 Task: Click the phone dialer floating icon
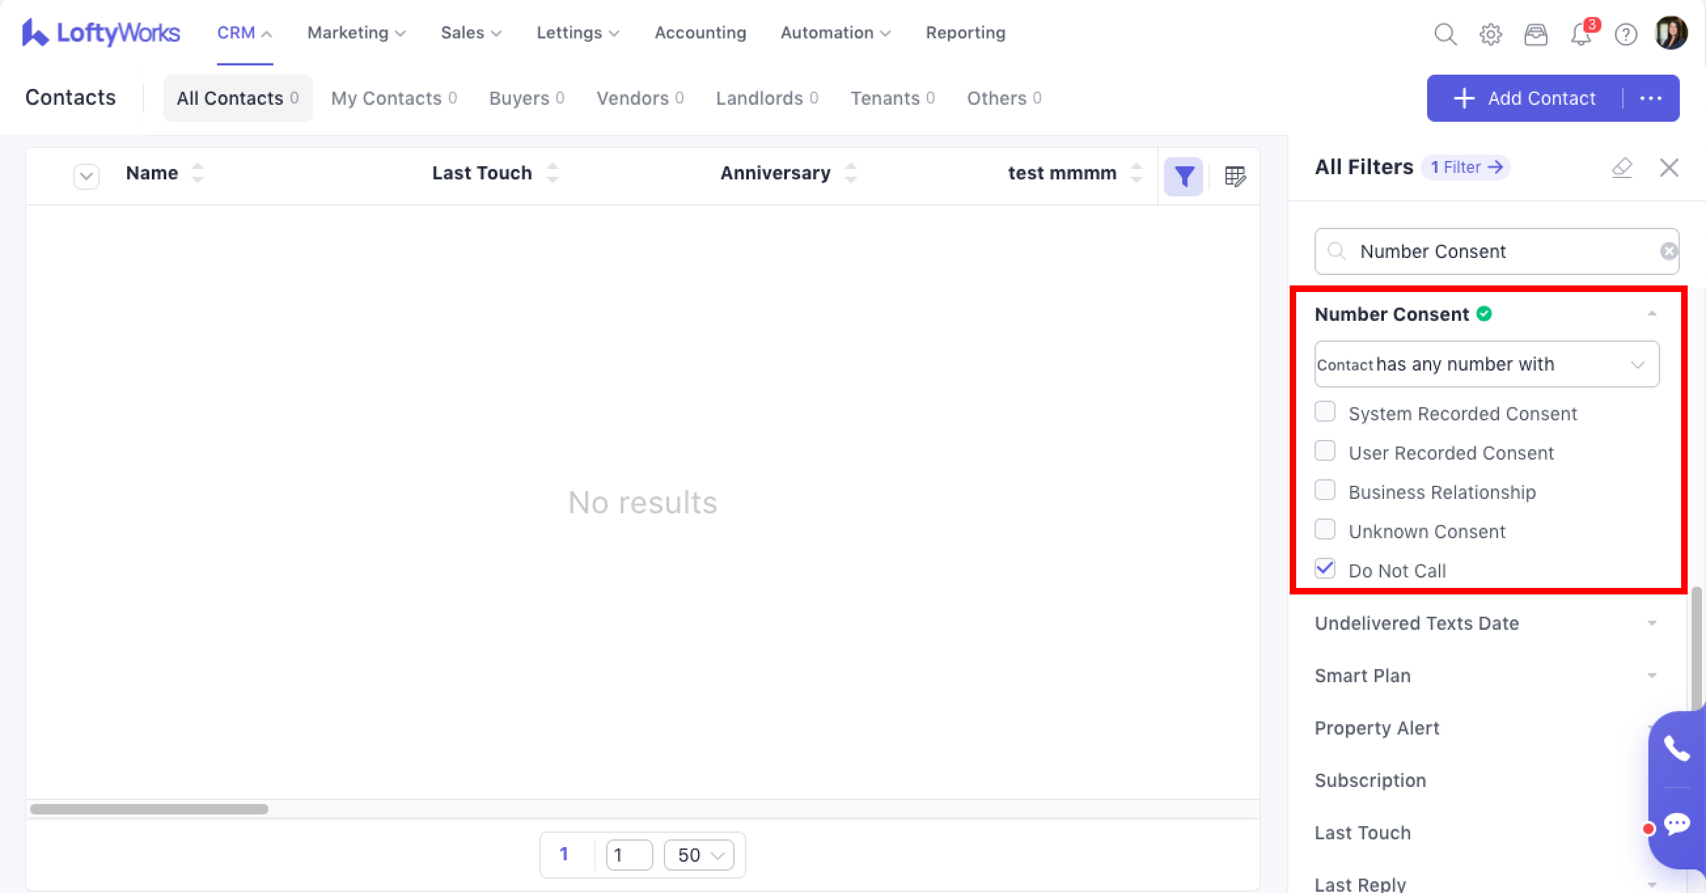click(x=1676, y=749)
